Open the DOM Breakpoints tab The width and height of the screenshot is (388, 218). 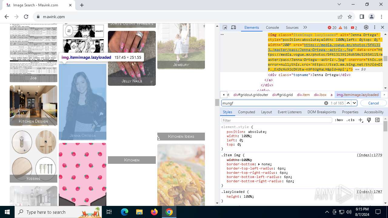pyautogui.click(x=322, y=112)
